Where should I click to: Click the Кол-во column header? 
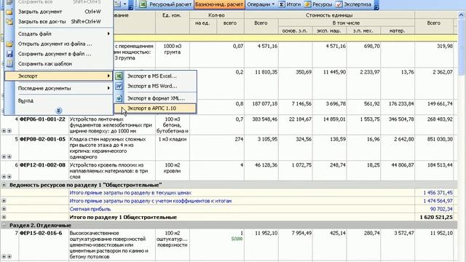217,15
